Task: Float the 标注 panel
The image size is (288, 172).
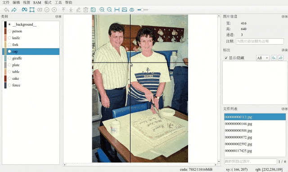Action: pyautogui.click(x=283, y=50)
